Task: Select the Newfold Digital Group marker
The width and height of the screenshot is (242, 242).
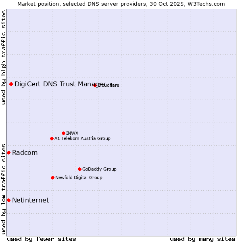Action: (53, 177)
